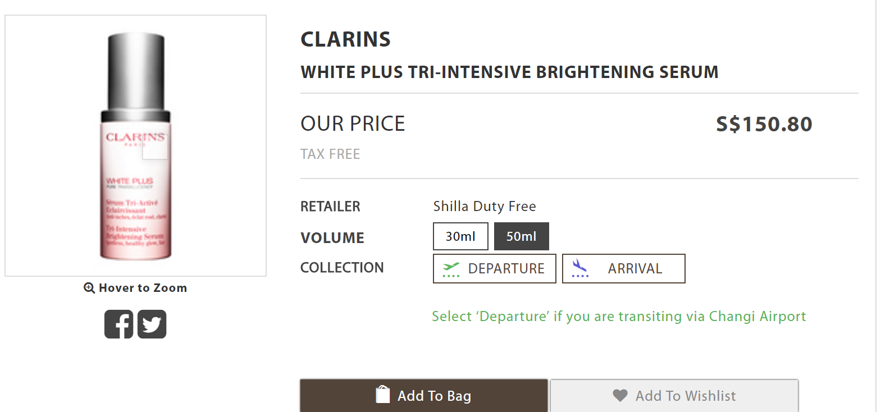Image resolution: width=881 pixels, height=412 pixels.
Task: Select the 30ml volume option
Action: point(460,236)
